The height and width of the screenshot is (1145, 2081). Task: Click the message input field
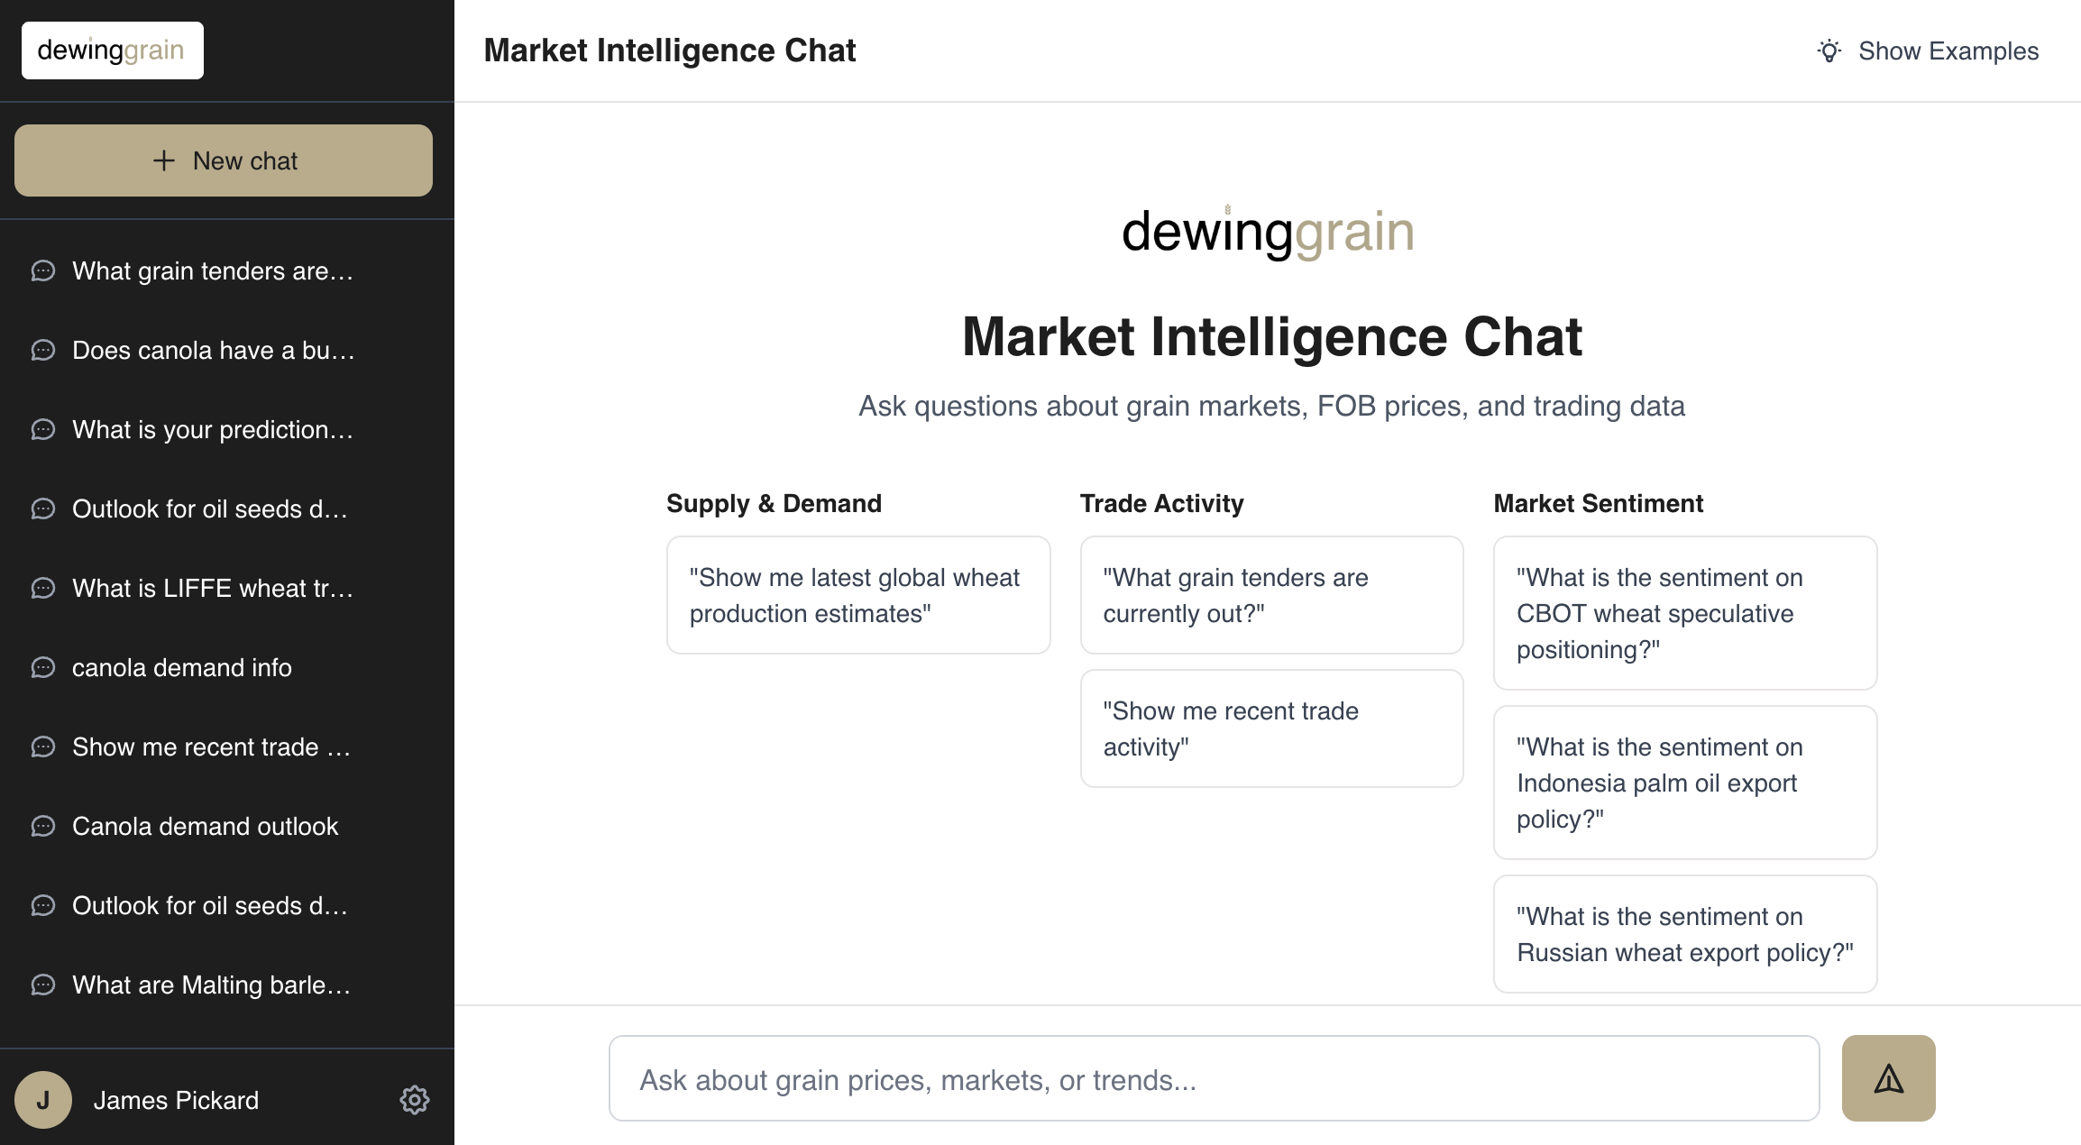pos(1215,1078)
